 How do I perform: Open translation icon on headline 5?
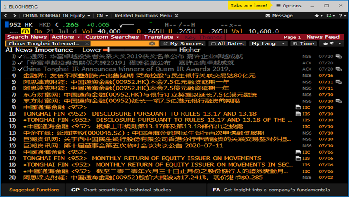[339, 82]
